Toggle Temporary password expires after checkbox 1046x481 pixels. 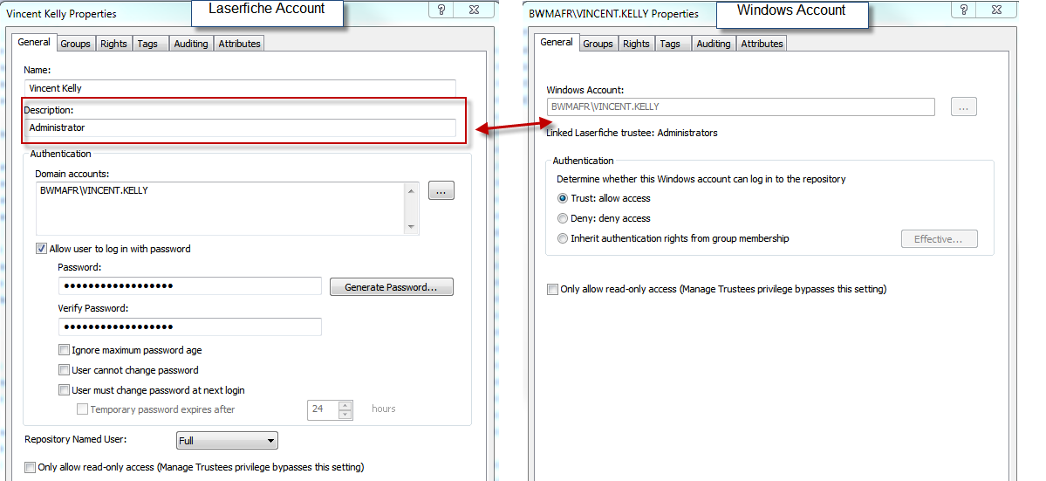pyautogui.click(x=82, y=409)
